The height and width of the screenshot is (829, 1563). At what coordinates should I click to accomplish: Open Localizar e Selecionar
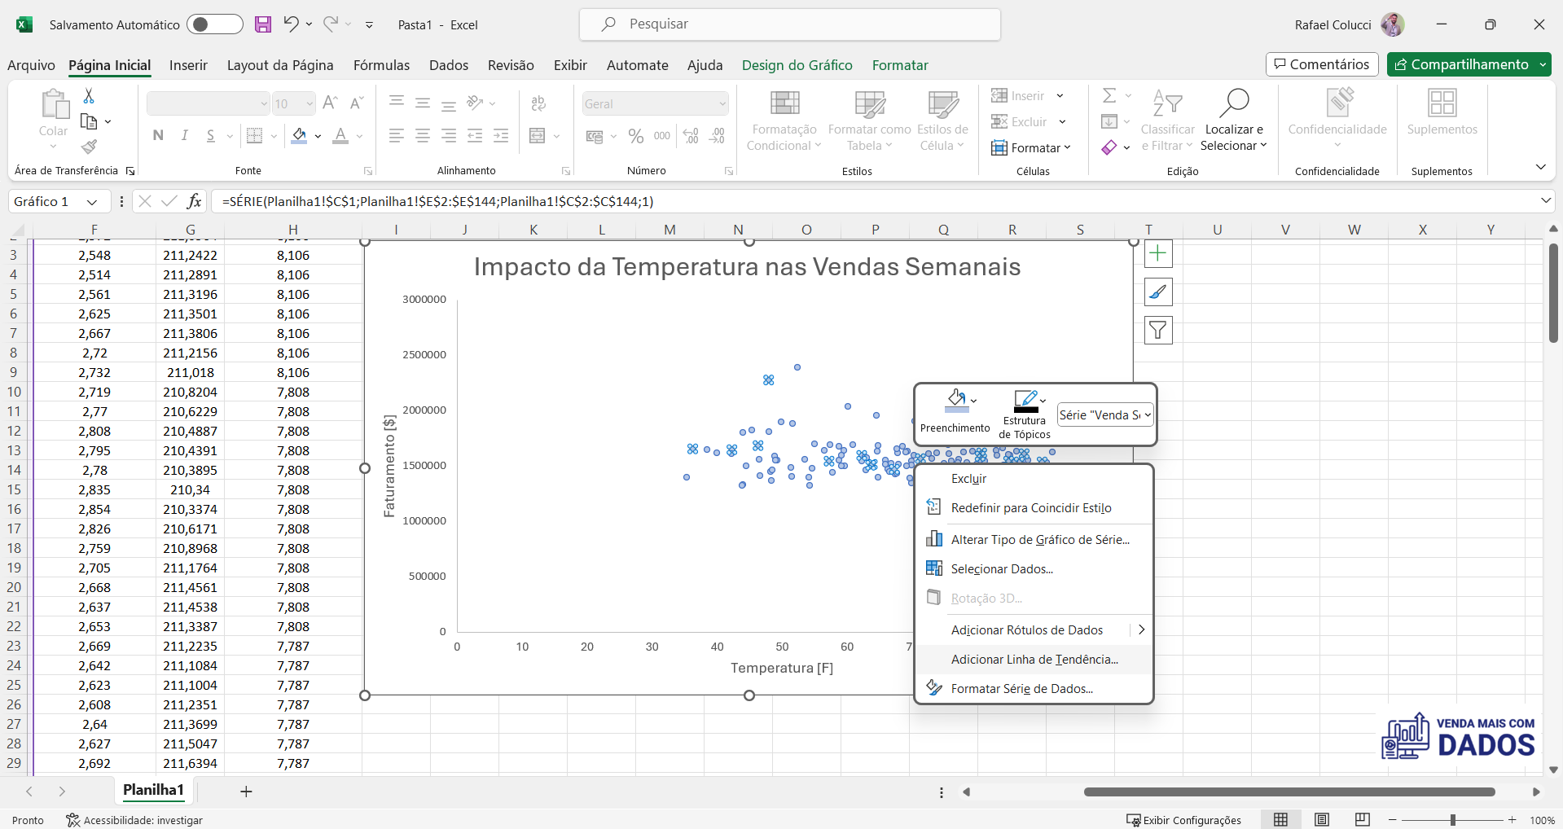1233,121
